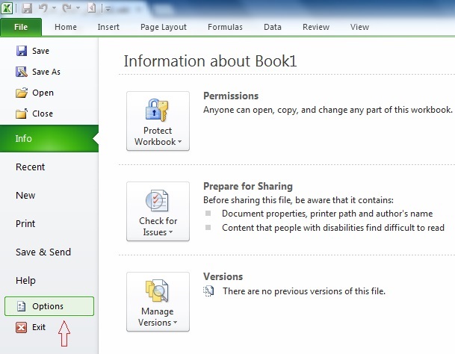Screen dimensions: 455x354
Task: Click the Undo arrow in quick access toolbar
Action: click(x=43, y=8)
